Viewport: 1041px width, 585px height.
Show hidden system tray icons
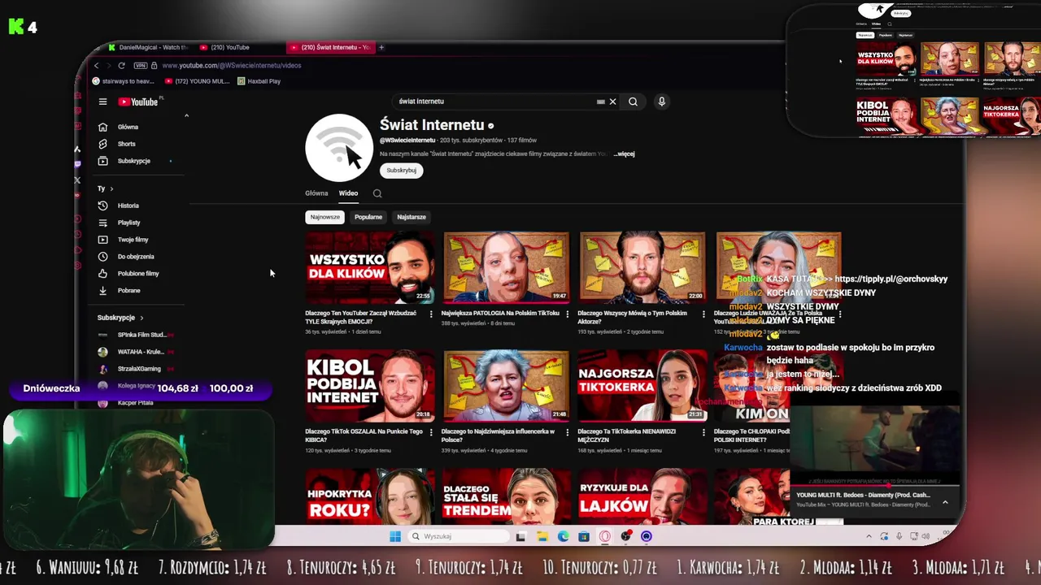pyautogui.click(x=869, y=536)
